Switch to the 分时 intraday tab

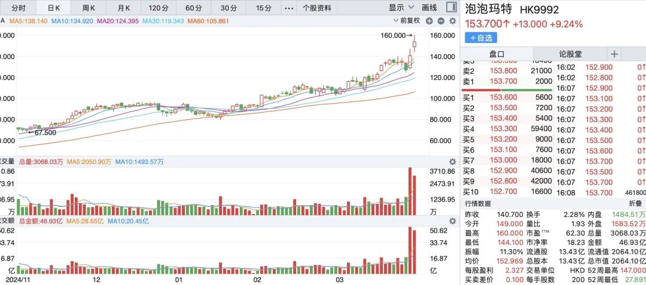pos(18,8)
